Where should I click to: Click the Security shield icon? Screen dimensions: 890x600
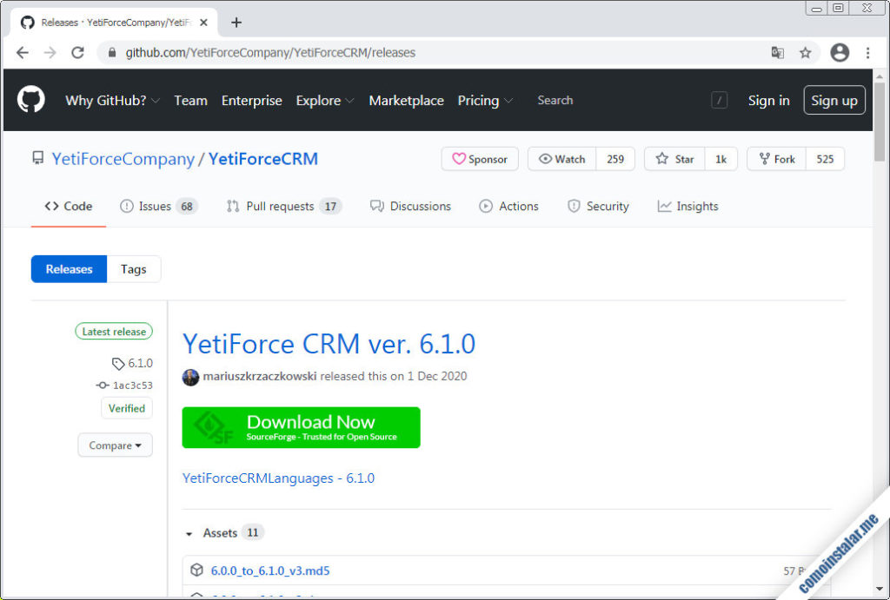point(573,206)
